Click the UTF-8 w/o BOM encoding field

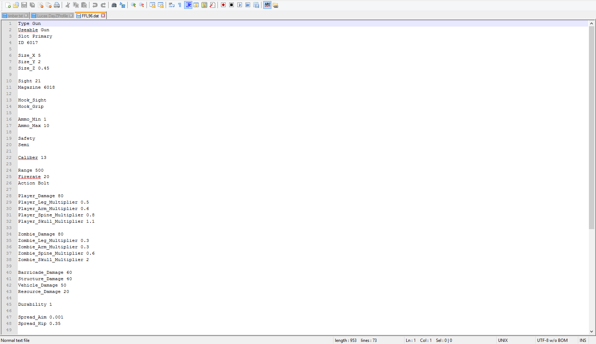tap(552, 340)
